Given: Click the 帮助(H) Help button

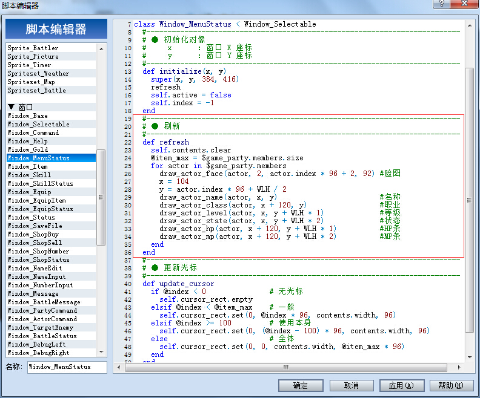Looking at the screenshot, I should tap(452, 385).
